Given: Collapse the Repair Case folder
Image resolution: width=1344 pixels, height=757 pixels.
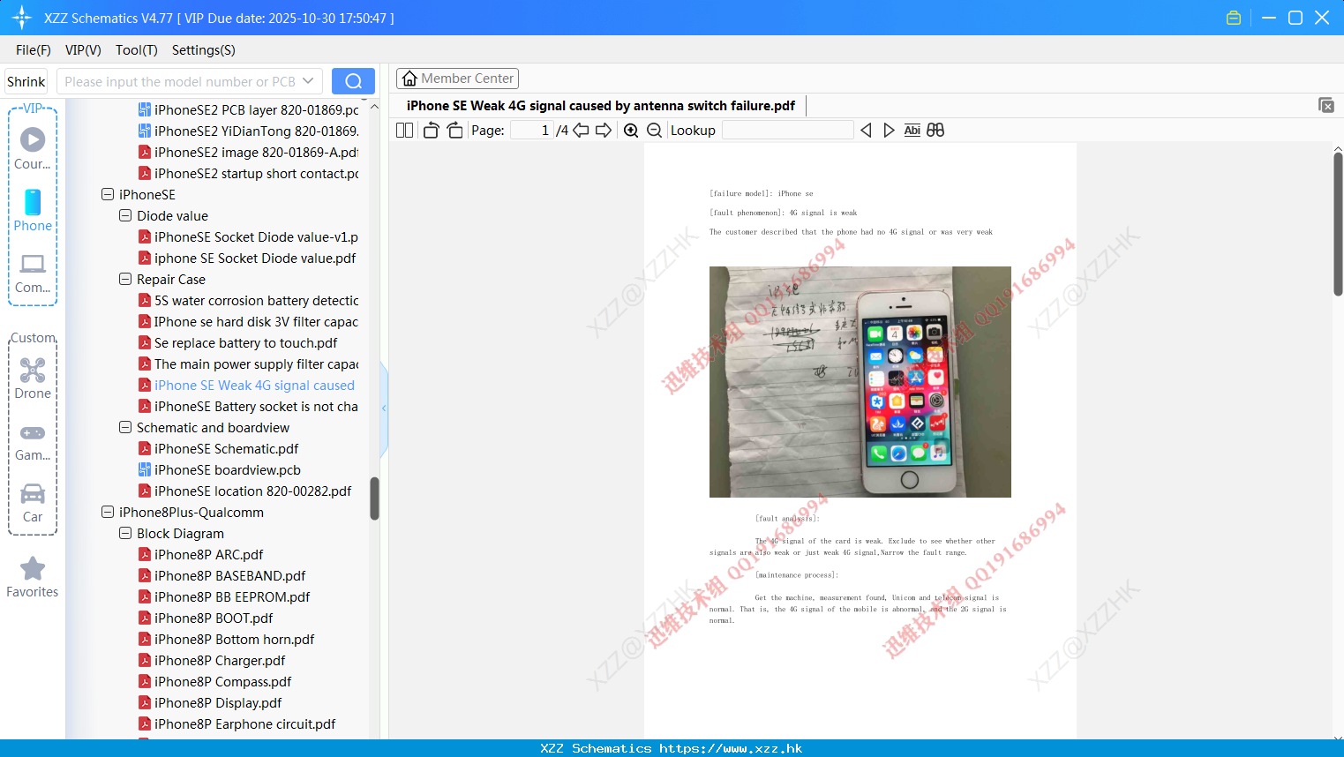Looking at the screenshot, I should [125, 279].
